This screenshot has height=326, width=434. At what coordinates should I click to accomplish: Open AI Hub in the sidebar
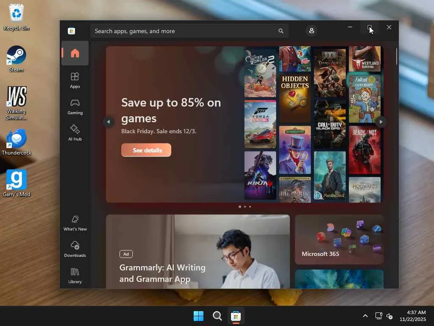[x=75, y=133]
